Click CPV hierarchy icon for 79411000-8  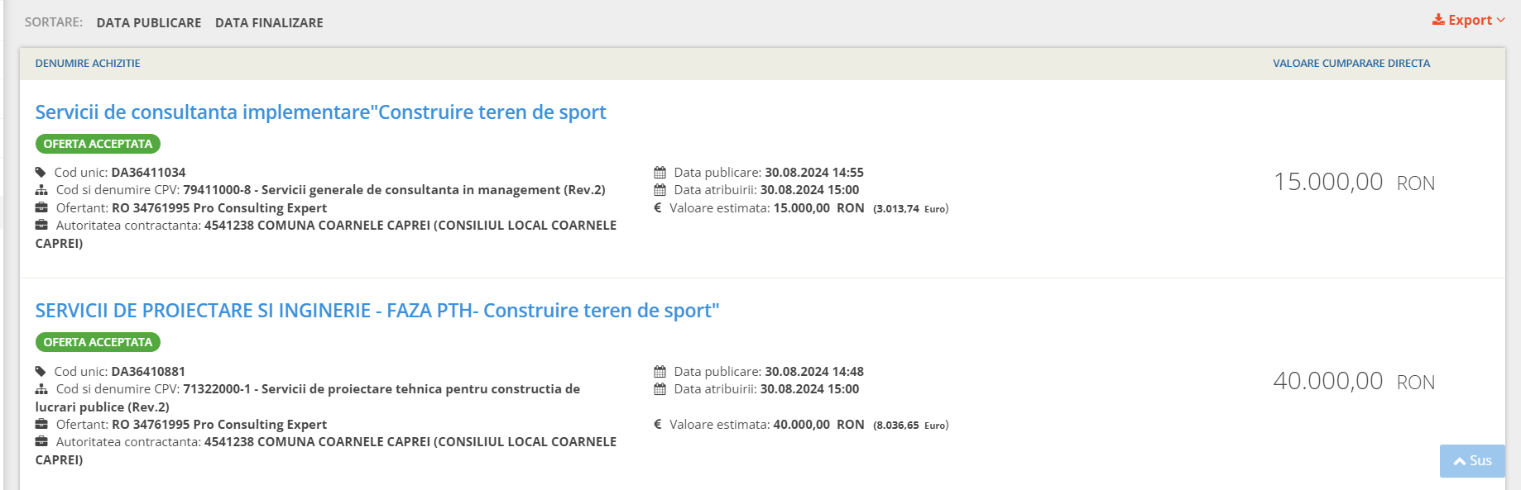pyautogui.click(x=41, y=190)
